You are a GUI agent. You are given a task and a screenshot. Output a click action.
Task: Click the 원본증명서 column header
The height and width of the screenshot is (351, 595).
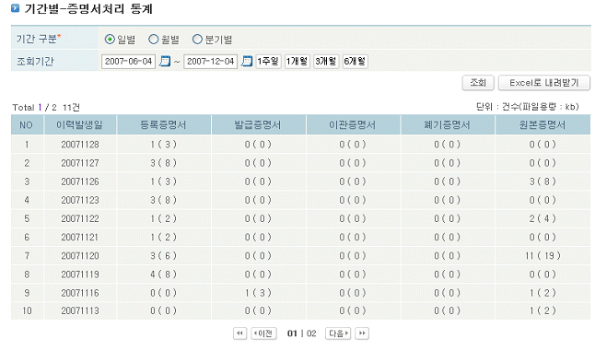pyautogui.click(x=542, y=125)
